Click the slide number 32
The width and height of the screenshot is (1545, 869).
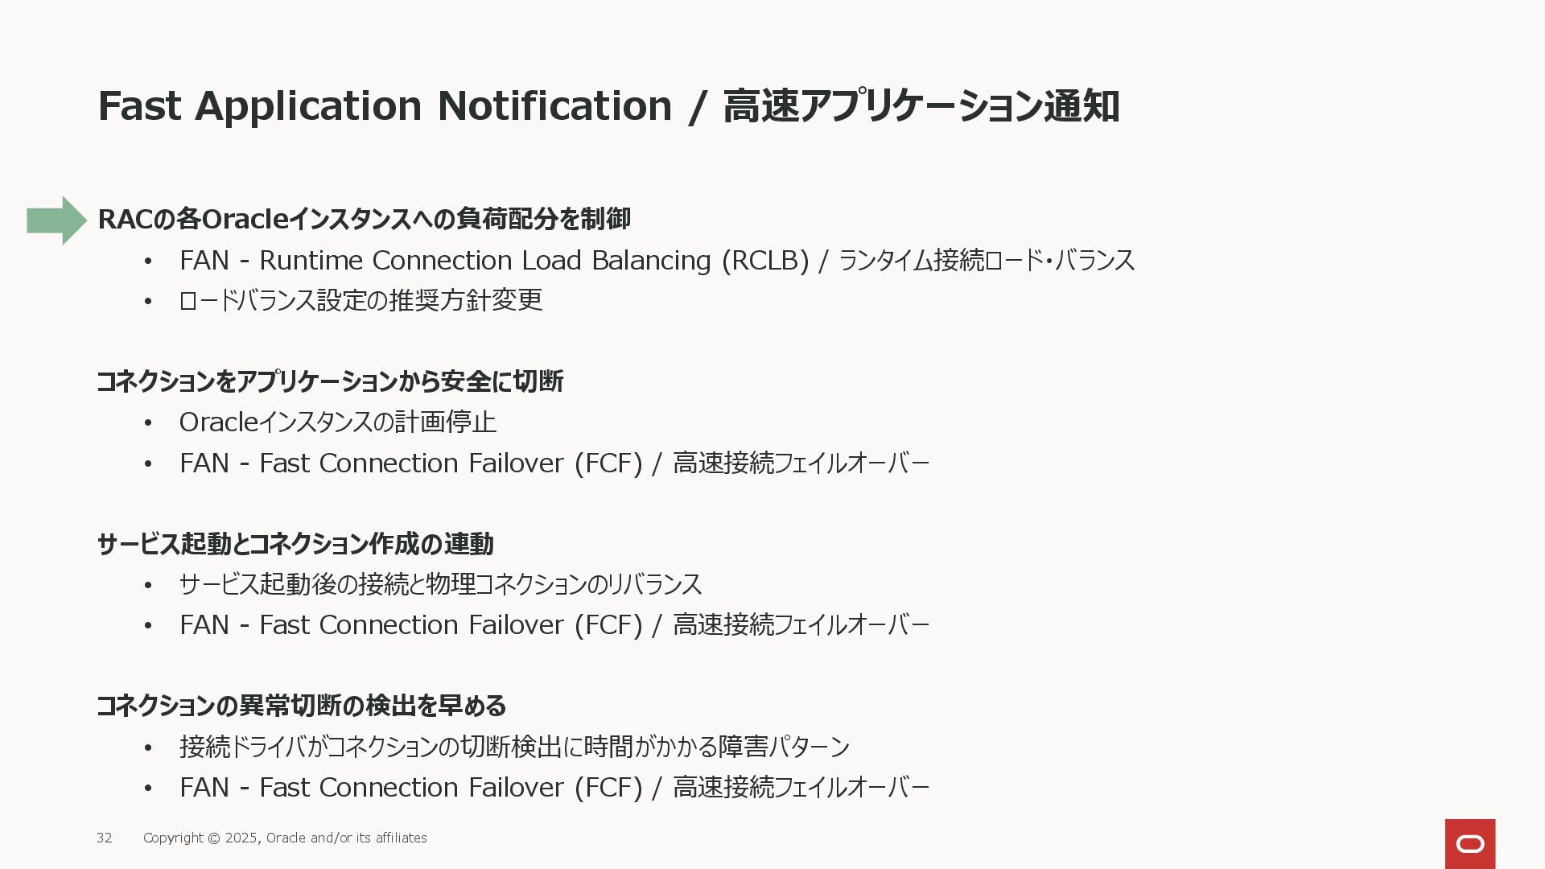[x=105, y=838]
